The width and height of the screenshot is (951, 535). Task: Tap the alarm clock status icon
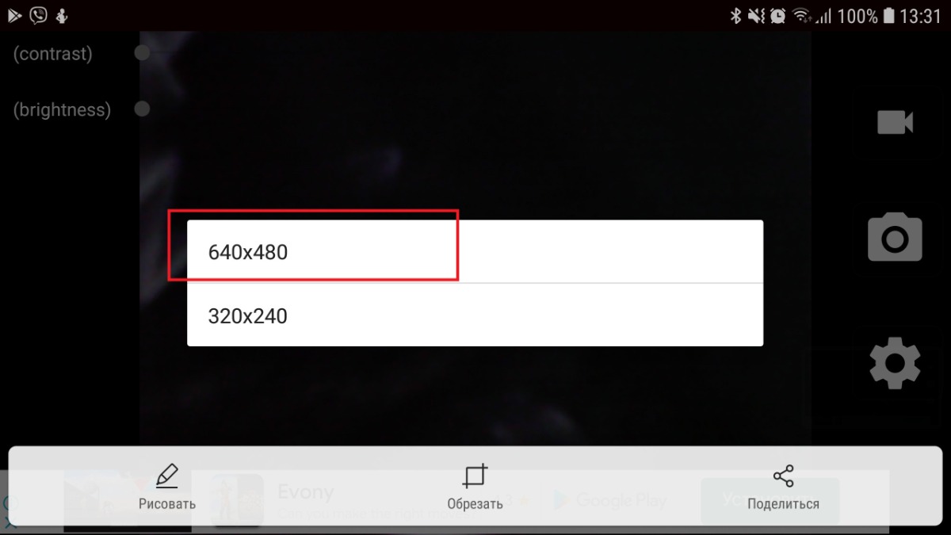(777, 15)
